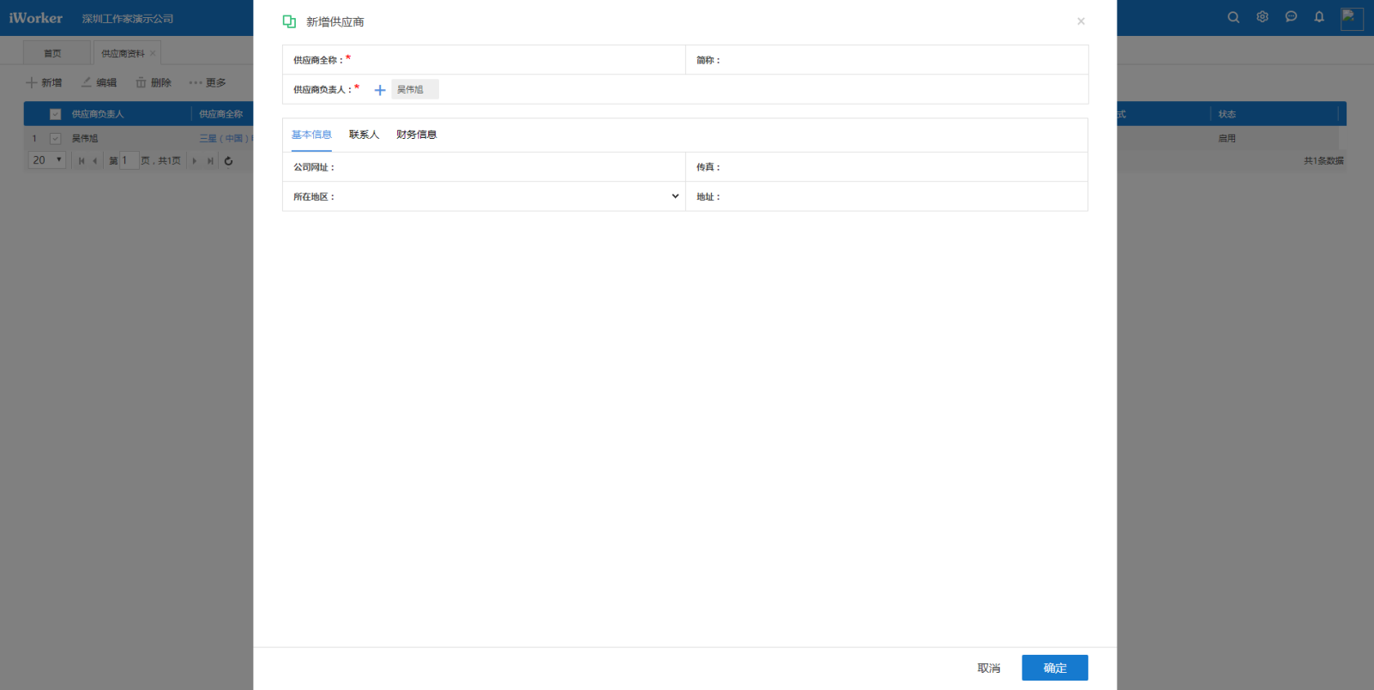The image size is (1374, 690).
Task: Click the 取消 button
Action: pyautogui.click(x=989, y=668)
